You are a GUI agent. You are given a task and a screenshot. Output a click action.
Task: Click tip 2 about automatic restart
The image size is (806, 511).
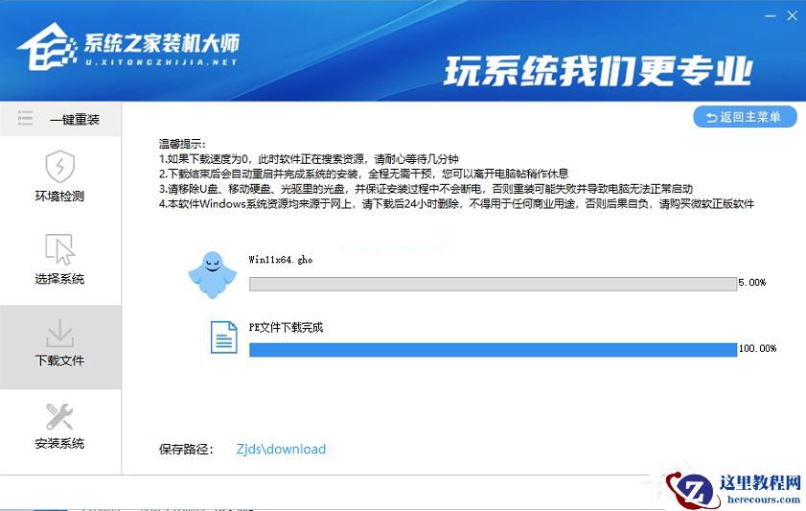(x=363, y=174)
